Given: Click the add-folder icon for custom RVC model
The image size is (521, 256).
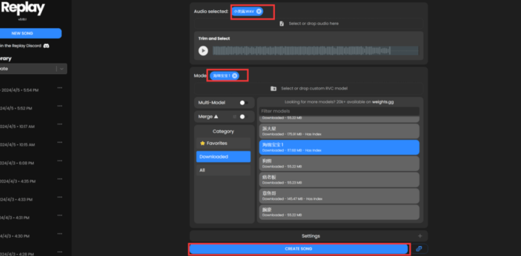Looking at the screenshot, I should point(273,88).
